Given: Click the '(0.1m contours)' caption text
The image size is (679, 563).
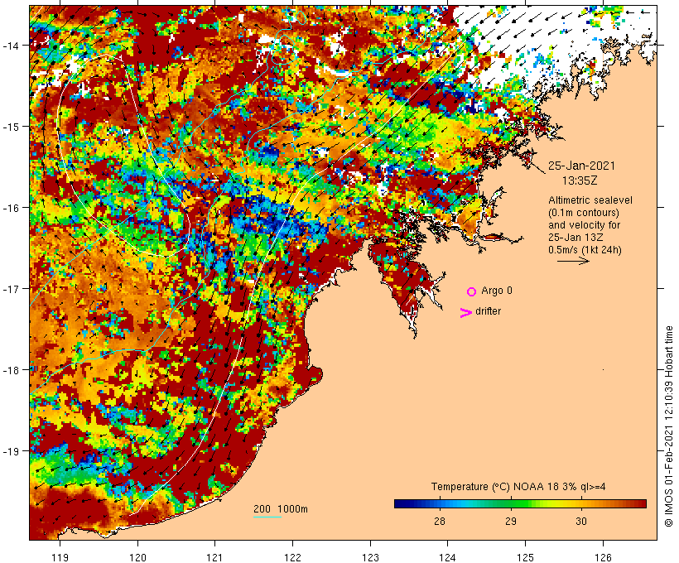Looking at the screenshot, I should point(584,213).
